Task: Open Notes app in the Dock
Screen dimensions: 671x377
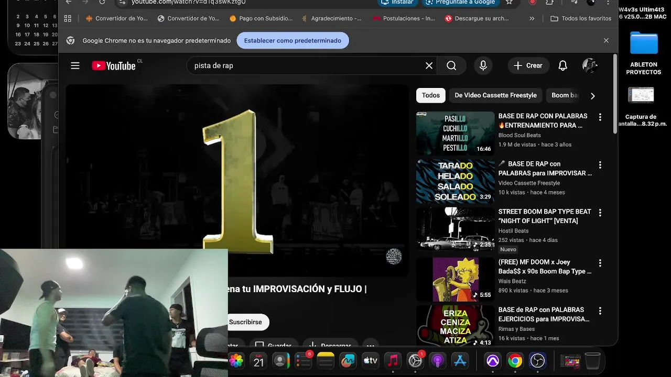Action: (326, 361)
